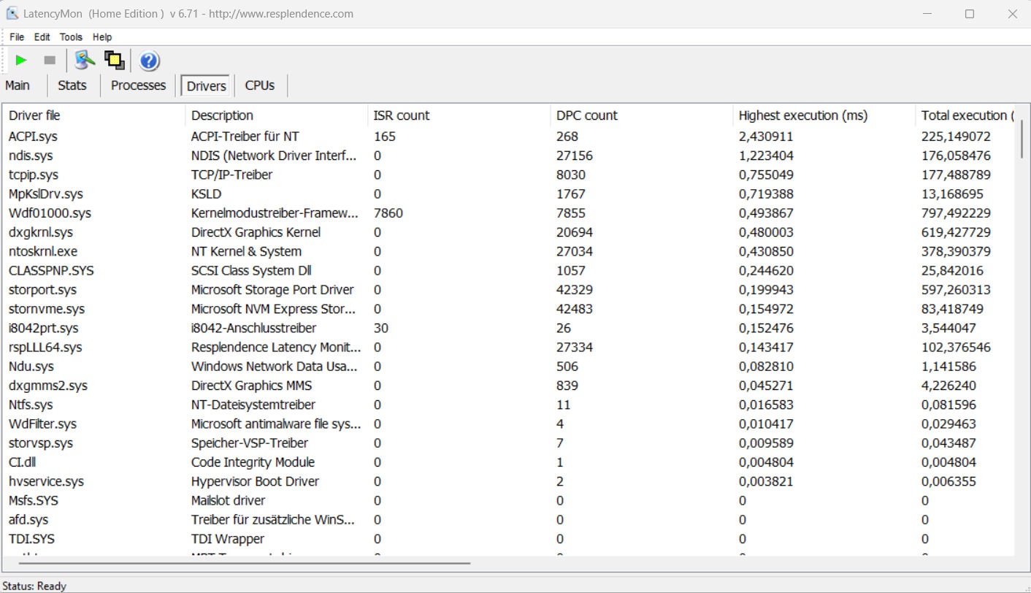Click the 'Microsoft Storage Port Driver' description
The height and width of the screenshot is (593, 1031).
272,290
